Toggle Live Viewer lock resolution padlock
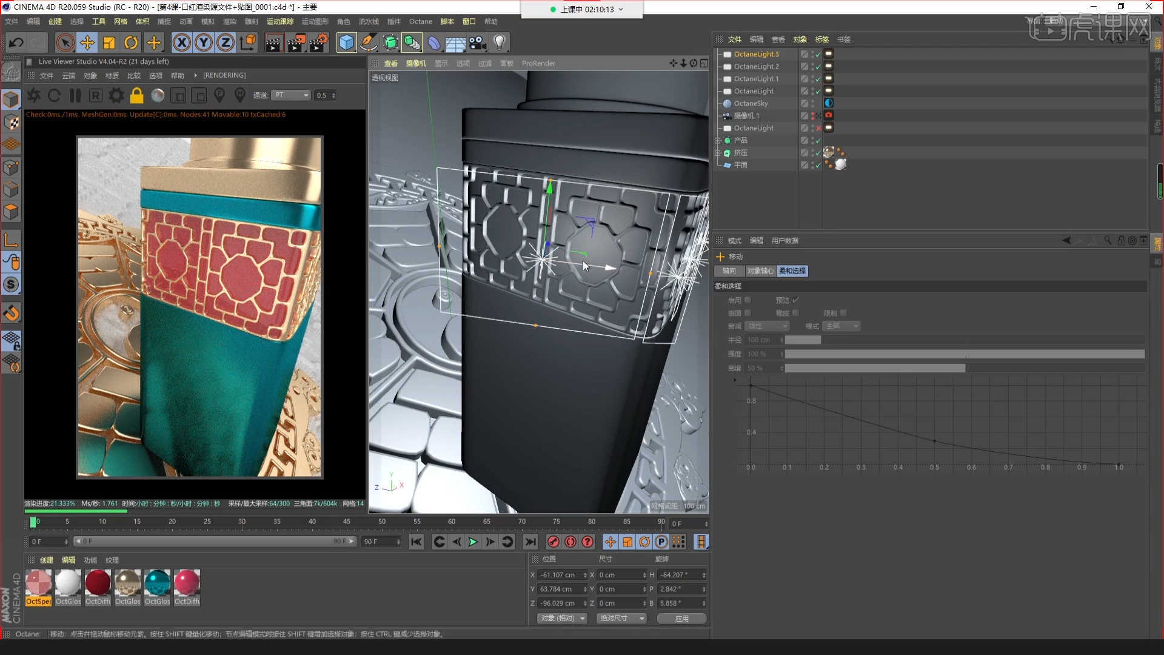The width and height of the screenshot is (1164, 655). pyautogui.click(x=137, y=95)
